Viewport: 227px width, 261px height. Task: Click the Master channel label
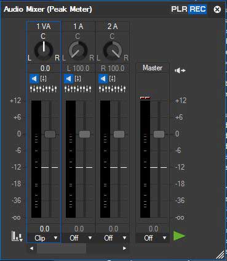153,68
